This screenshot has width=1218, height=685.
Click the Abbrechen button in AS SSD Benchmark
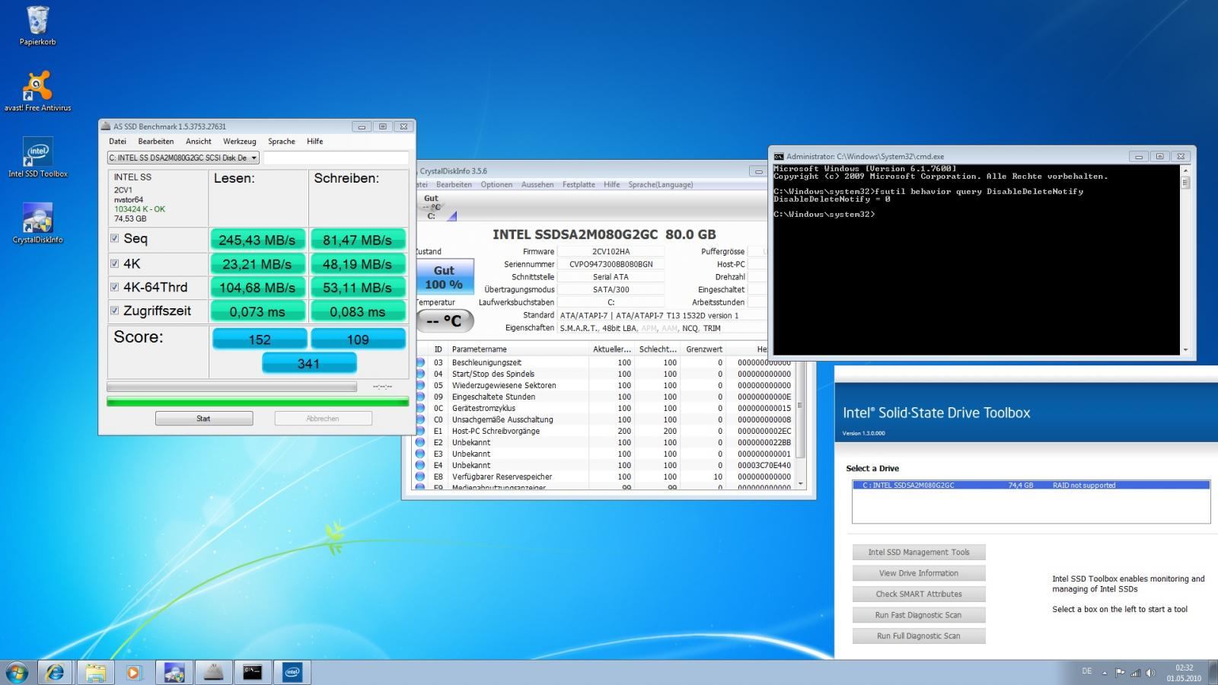pos(323,419)
